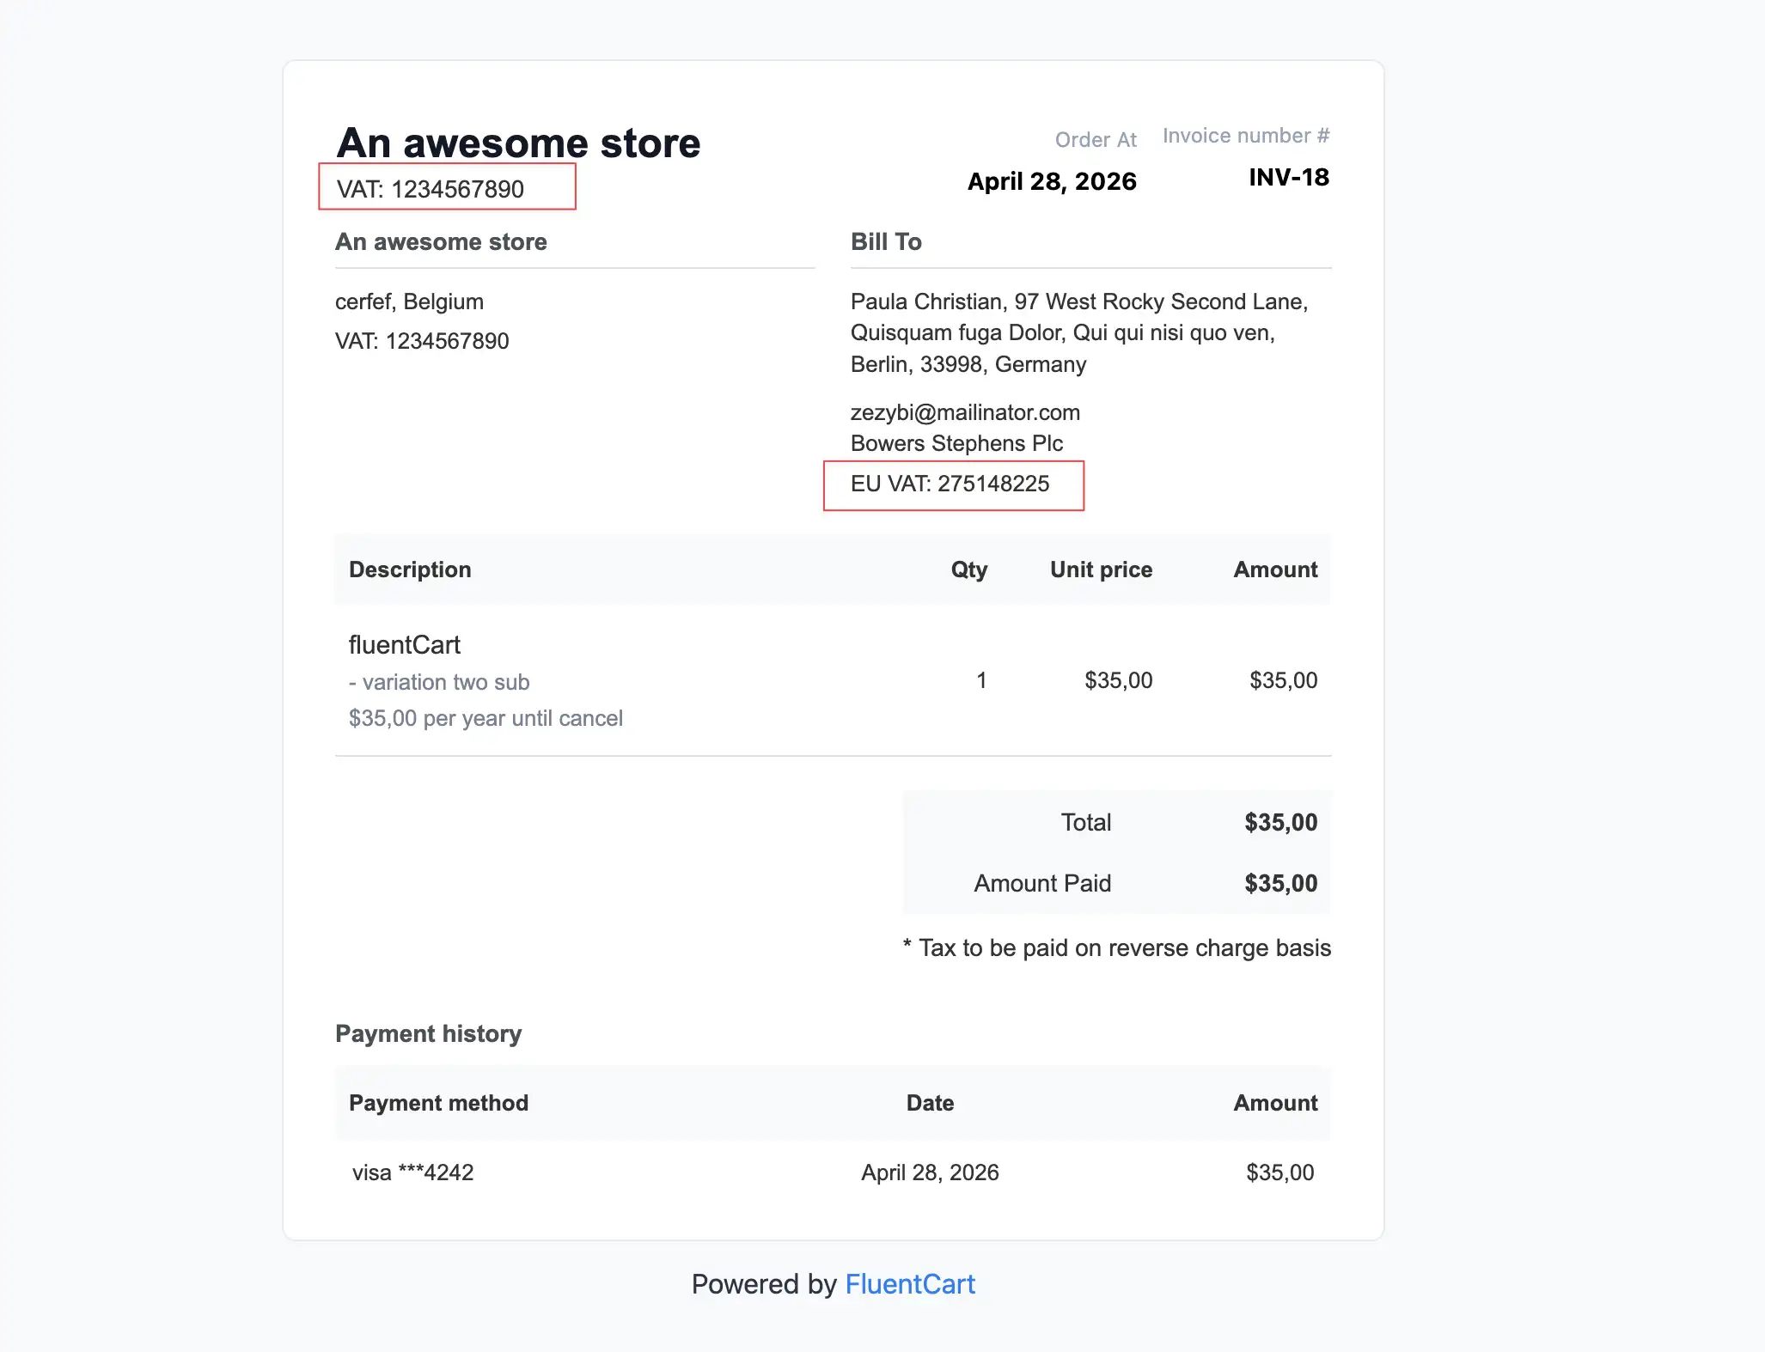Select the reverse charge basis tax note
The image size is (1765, 1352).
coord(1116,948)
